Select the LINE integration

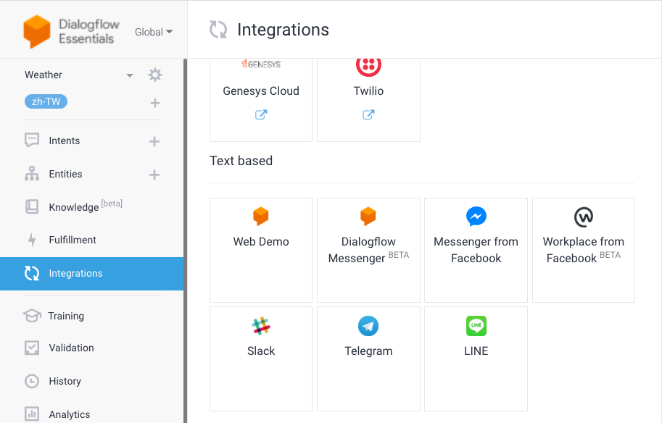[x=476, y=359]
